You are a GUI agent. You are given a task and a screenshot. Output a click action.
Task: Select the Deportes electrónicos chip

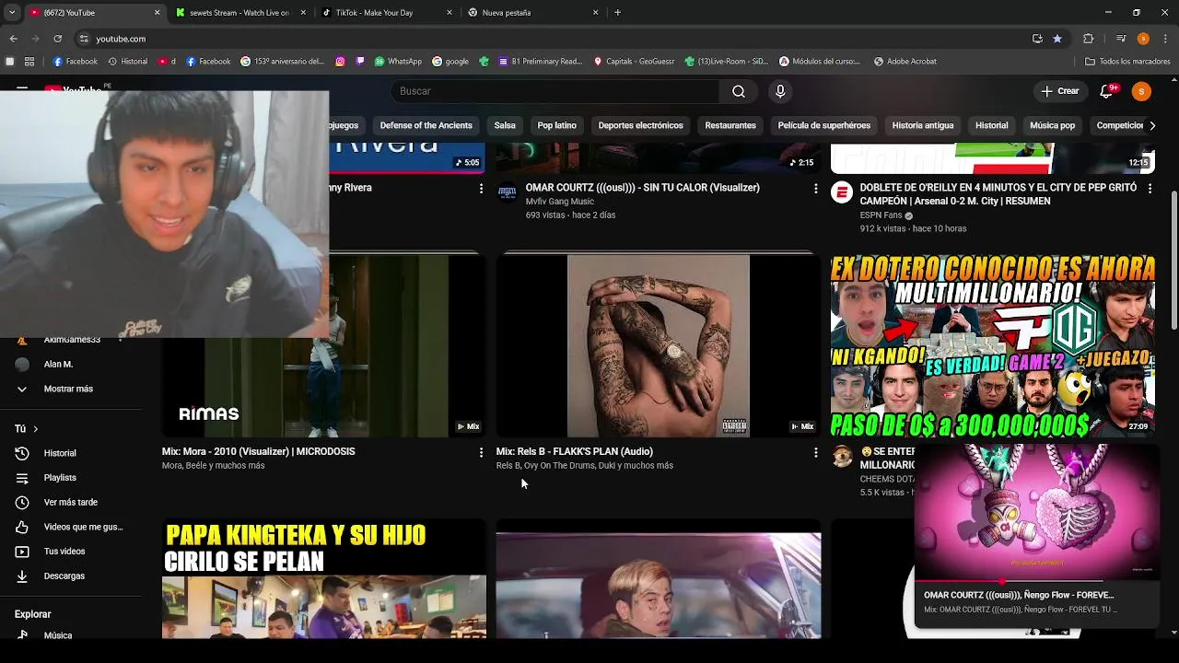640,125
